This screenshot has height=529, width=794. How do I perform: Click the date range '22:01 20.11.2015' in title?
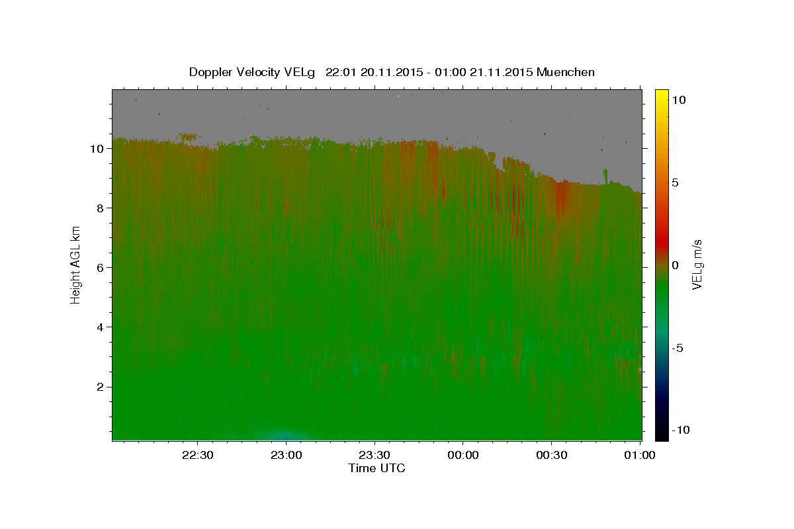[373, 72]
